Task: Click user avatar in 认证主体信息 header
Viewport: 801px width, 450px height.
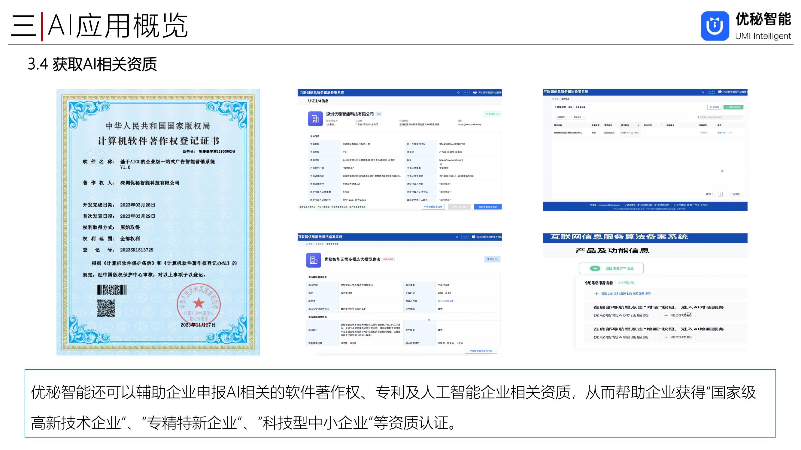Action: 475,92
